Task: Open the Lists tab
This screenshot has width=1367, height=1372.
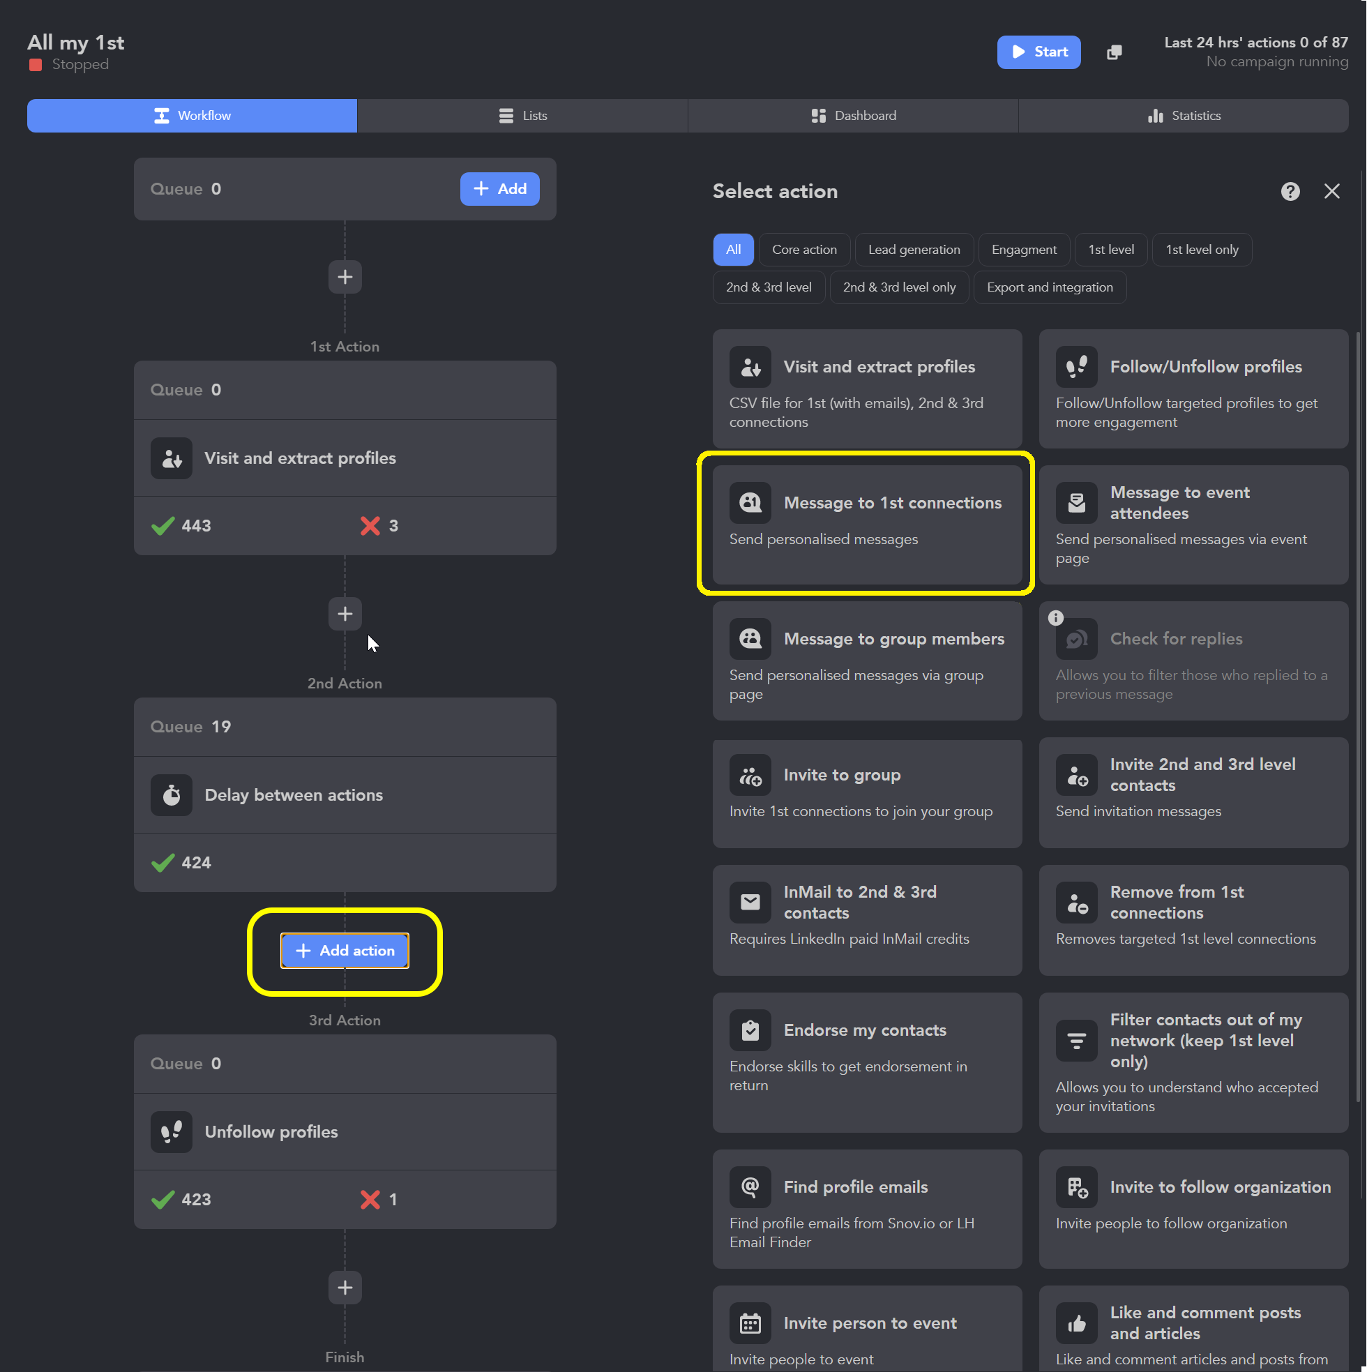Action: pyautogui.click(x=522, y=116)
